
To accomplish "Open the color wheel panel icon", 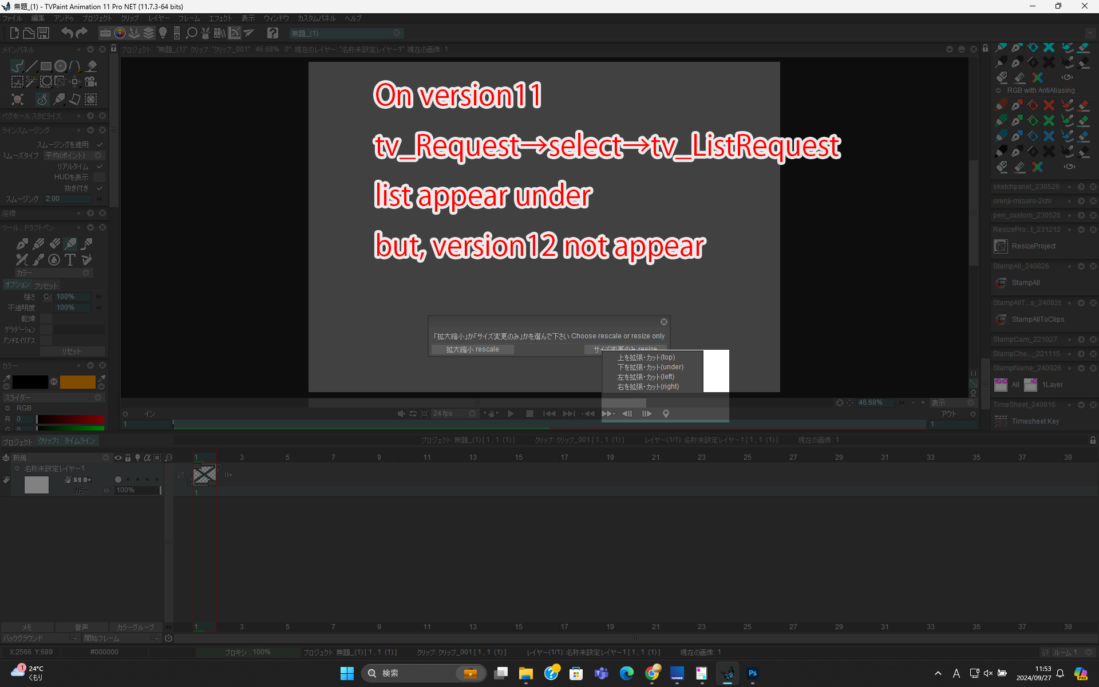I will [120, 33].
